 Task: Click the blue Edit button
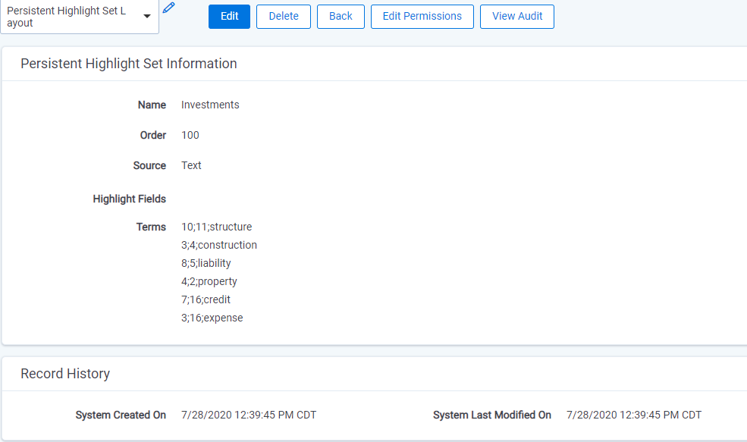229,17
